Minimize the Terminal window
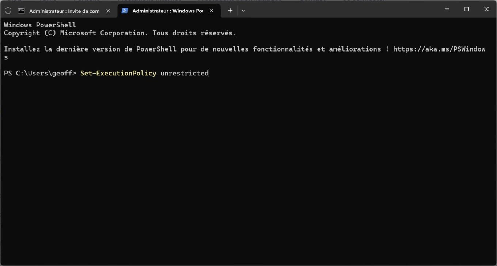This screenshot has height=266, width=497. click(447, 9)
